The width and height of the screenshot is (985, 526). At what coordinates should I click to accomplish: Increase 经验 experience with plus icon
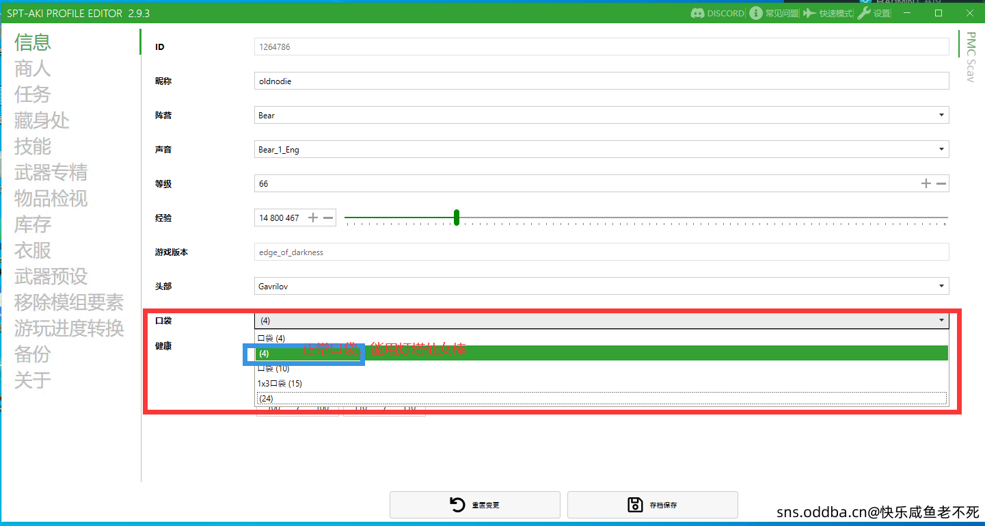coord(313,218)
